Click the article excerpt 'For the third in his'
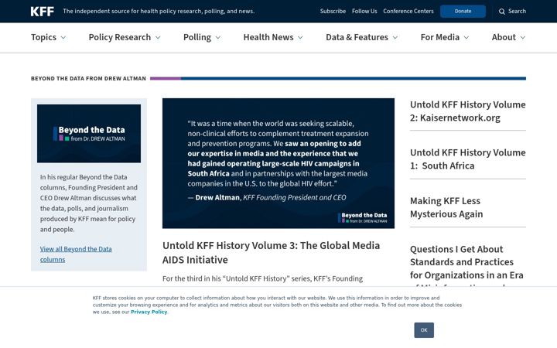This screenshot has width=557, height=348. (x=262, y=278)
